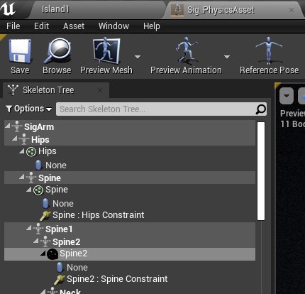Collapse the Spine physics body node

[x=29, y=189]
